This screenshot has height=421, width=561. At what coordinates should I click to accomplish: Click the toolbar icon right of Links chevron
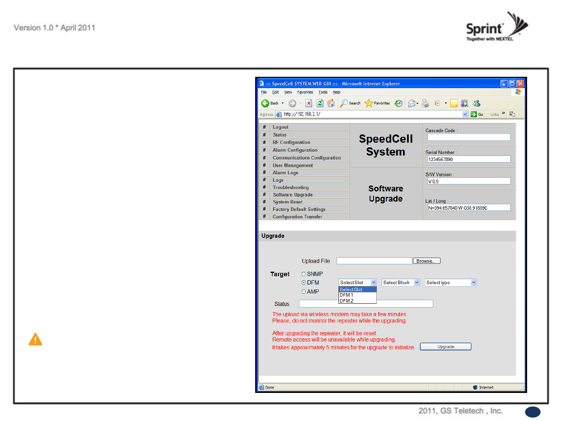tap(512, 114)
